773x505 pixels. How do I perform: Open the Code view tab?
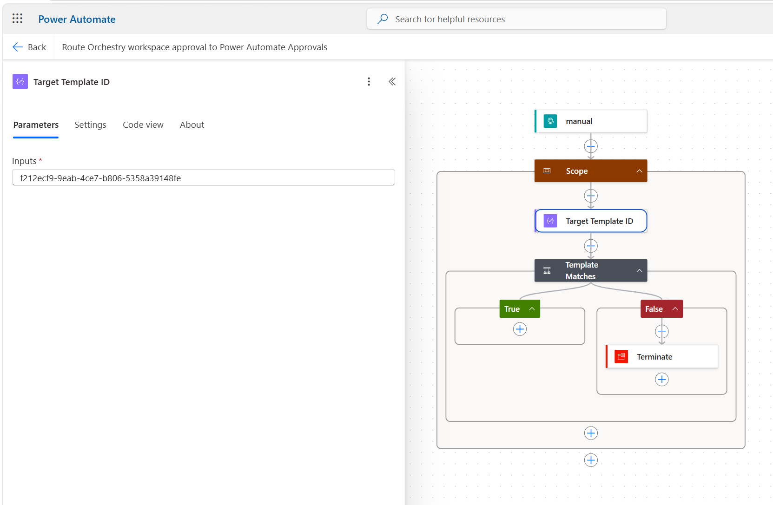pos(143,125)
